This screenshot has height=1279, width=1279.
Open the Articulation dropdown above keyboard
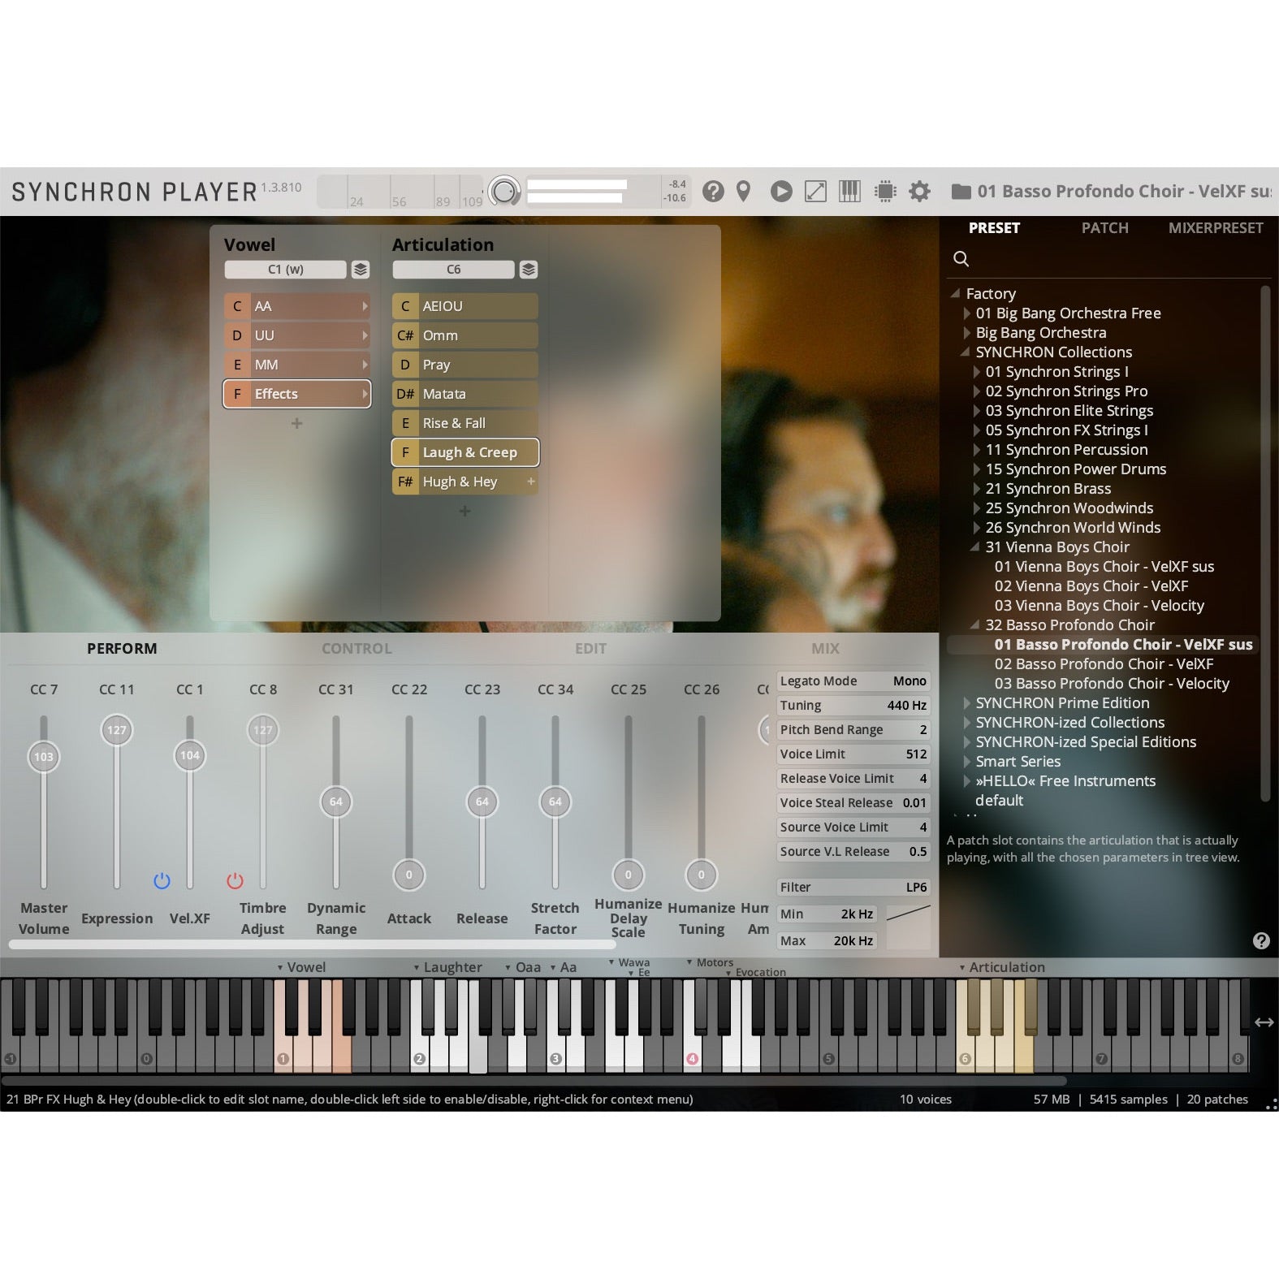(1001, 967)
